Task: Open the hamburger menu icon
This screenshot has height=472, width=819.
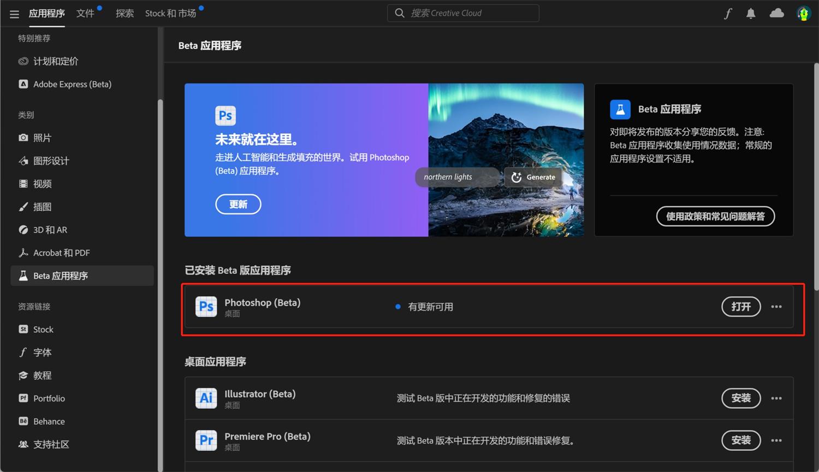Action: coord(14,14)
